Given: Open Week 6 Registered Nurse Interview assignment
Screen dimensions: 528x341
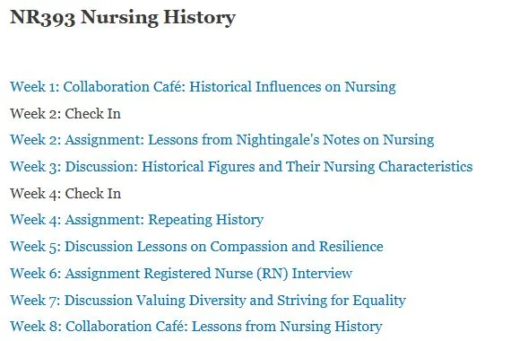Looking at the screenshot, I should click(x=181, y=274).
